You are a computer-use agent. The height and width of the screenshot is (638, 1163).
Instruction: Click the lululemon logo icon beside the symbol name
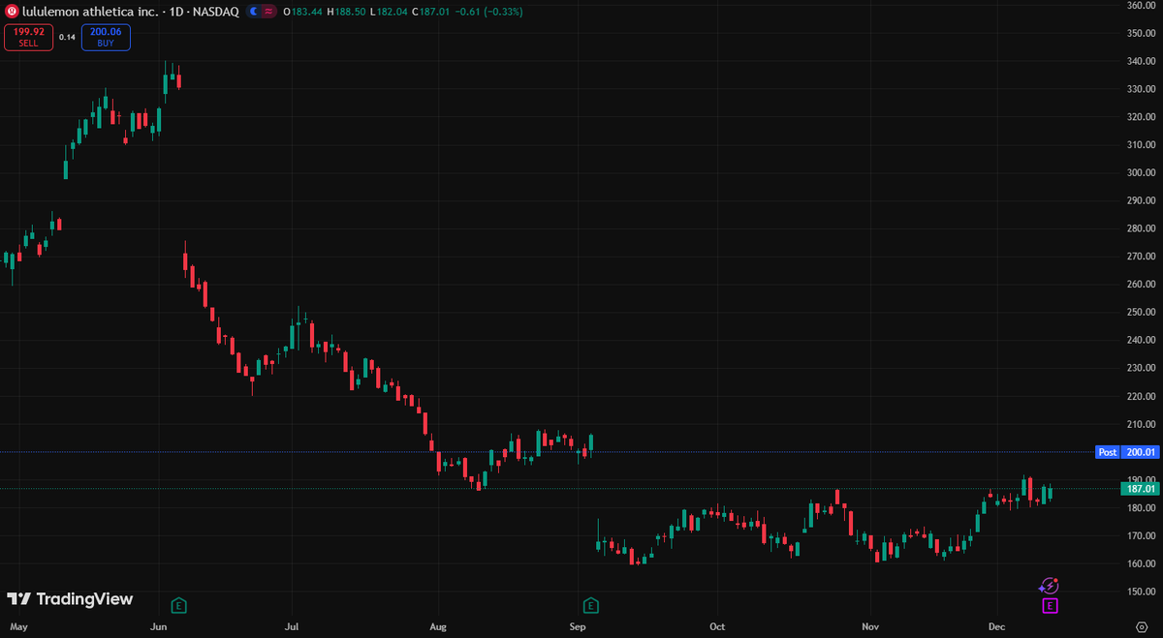[x=13, y=12]
